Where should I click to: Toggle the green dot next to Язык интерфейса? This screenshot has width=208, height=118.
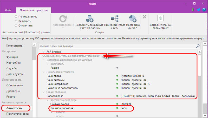(x=117, y=84)
